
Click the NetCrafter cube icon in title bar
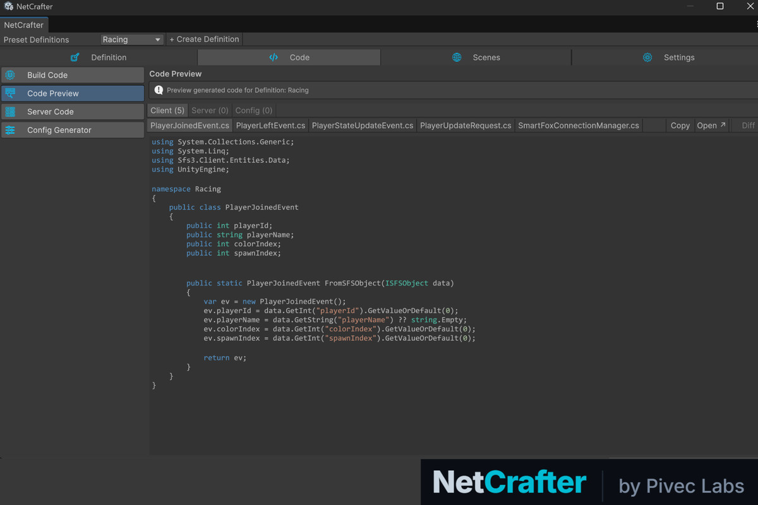click(x=9, y=6)
